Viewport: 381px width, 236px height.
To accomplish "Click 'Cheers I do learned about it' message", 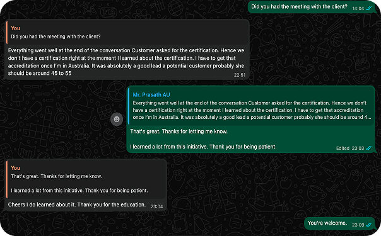I will [77, 205].
